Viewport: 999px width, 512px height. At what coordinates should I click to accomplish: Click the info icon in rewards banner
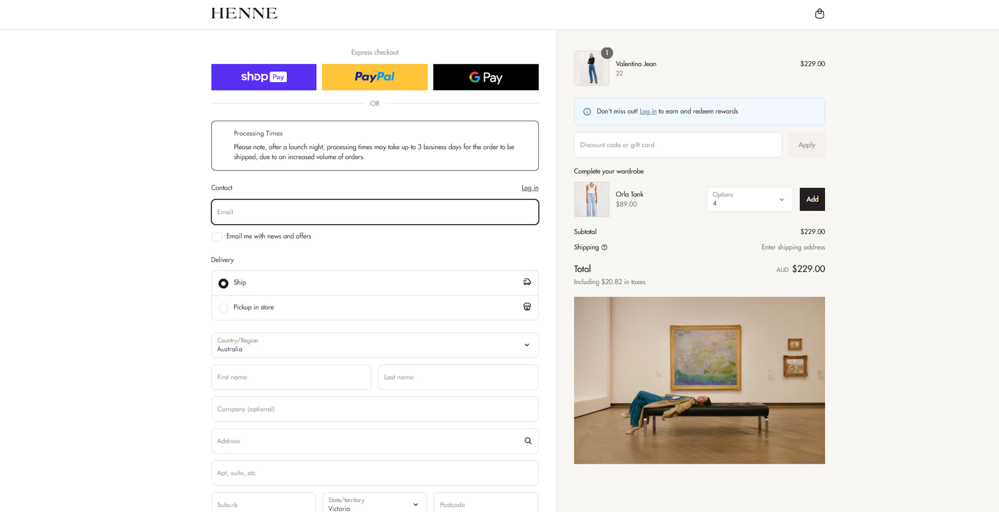click(x=587, y=112)
